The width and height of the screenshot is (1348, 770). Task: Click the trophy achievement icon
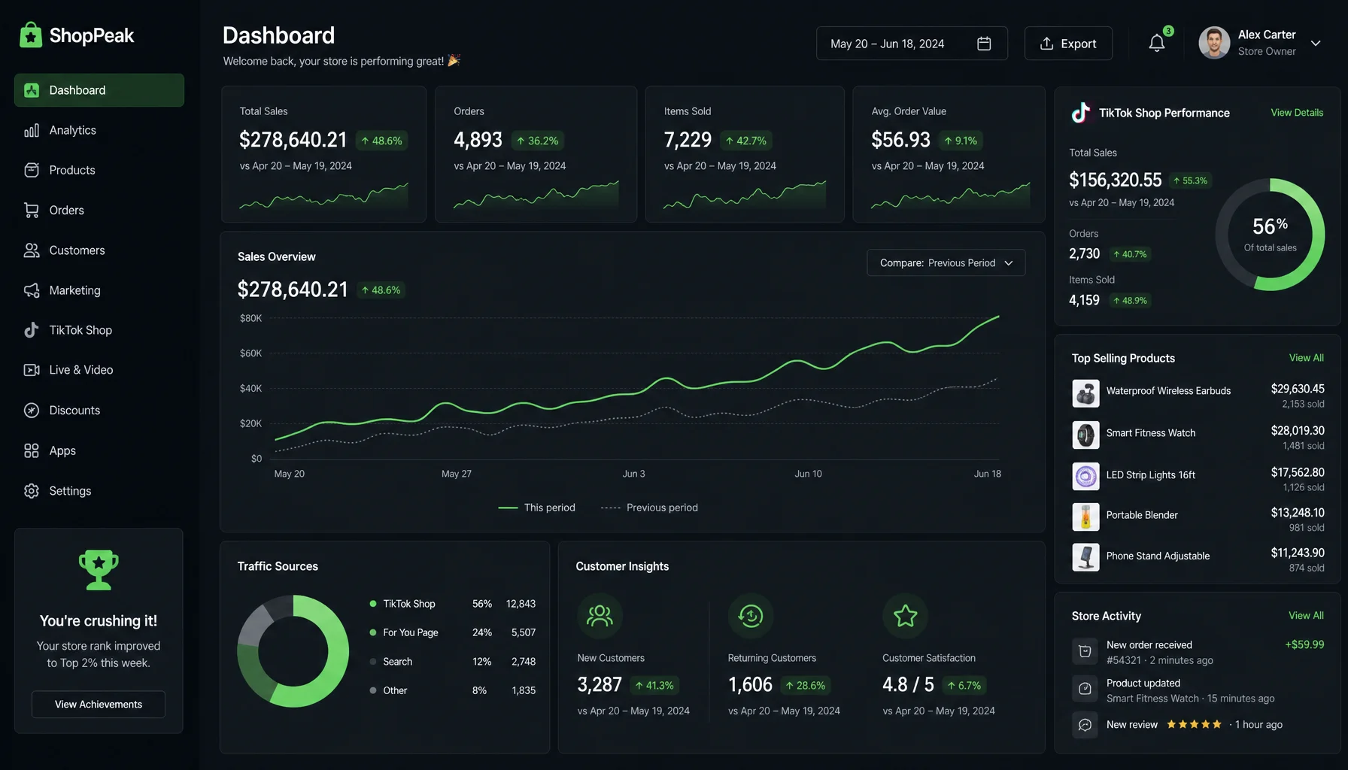pos(99,569)
